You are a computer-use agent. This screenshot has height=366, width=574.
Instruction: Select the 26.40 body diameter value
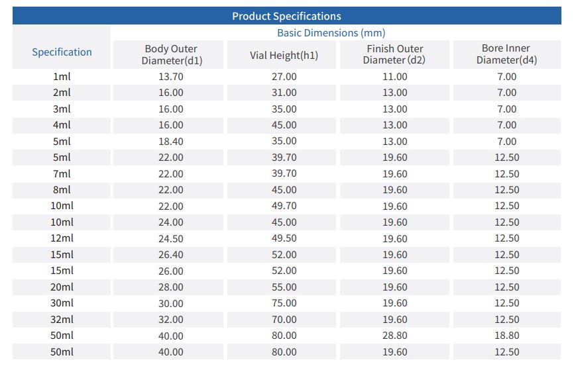coord(171,255)
